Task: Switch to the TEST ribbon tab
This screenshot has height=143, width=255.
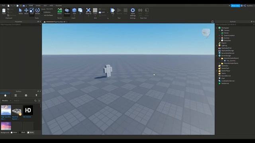Action: (x=45, y=6)
